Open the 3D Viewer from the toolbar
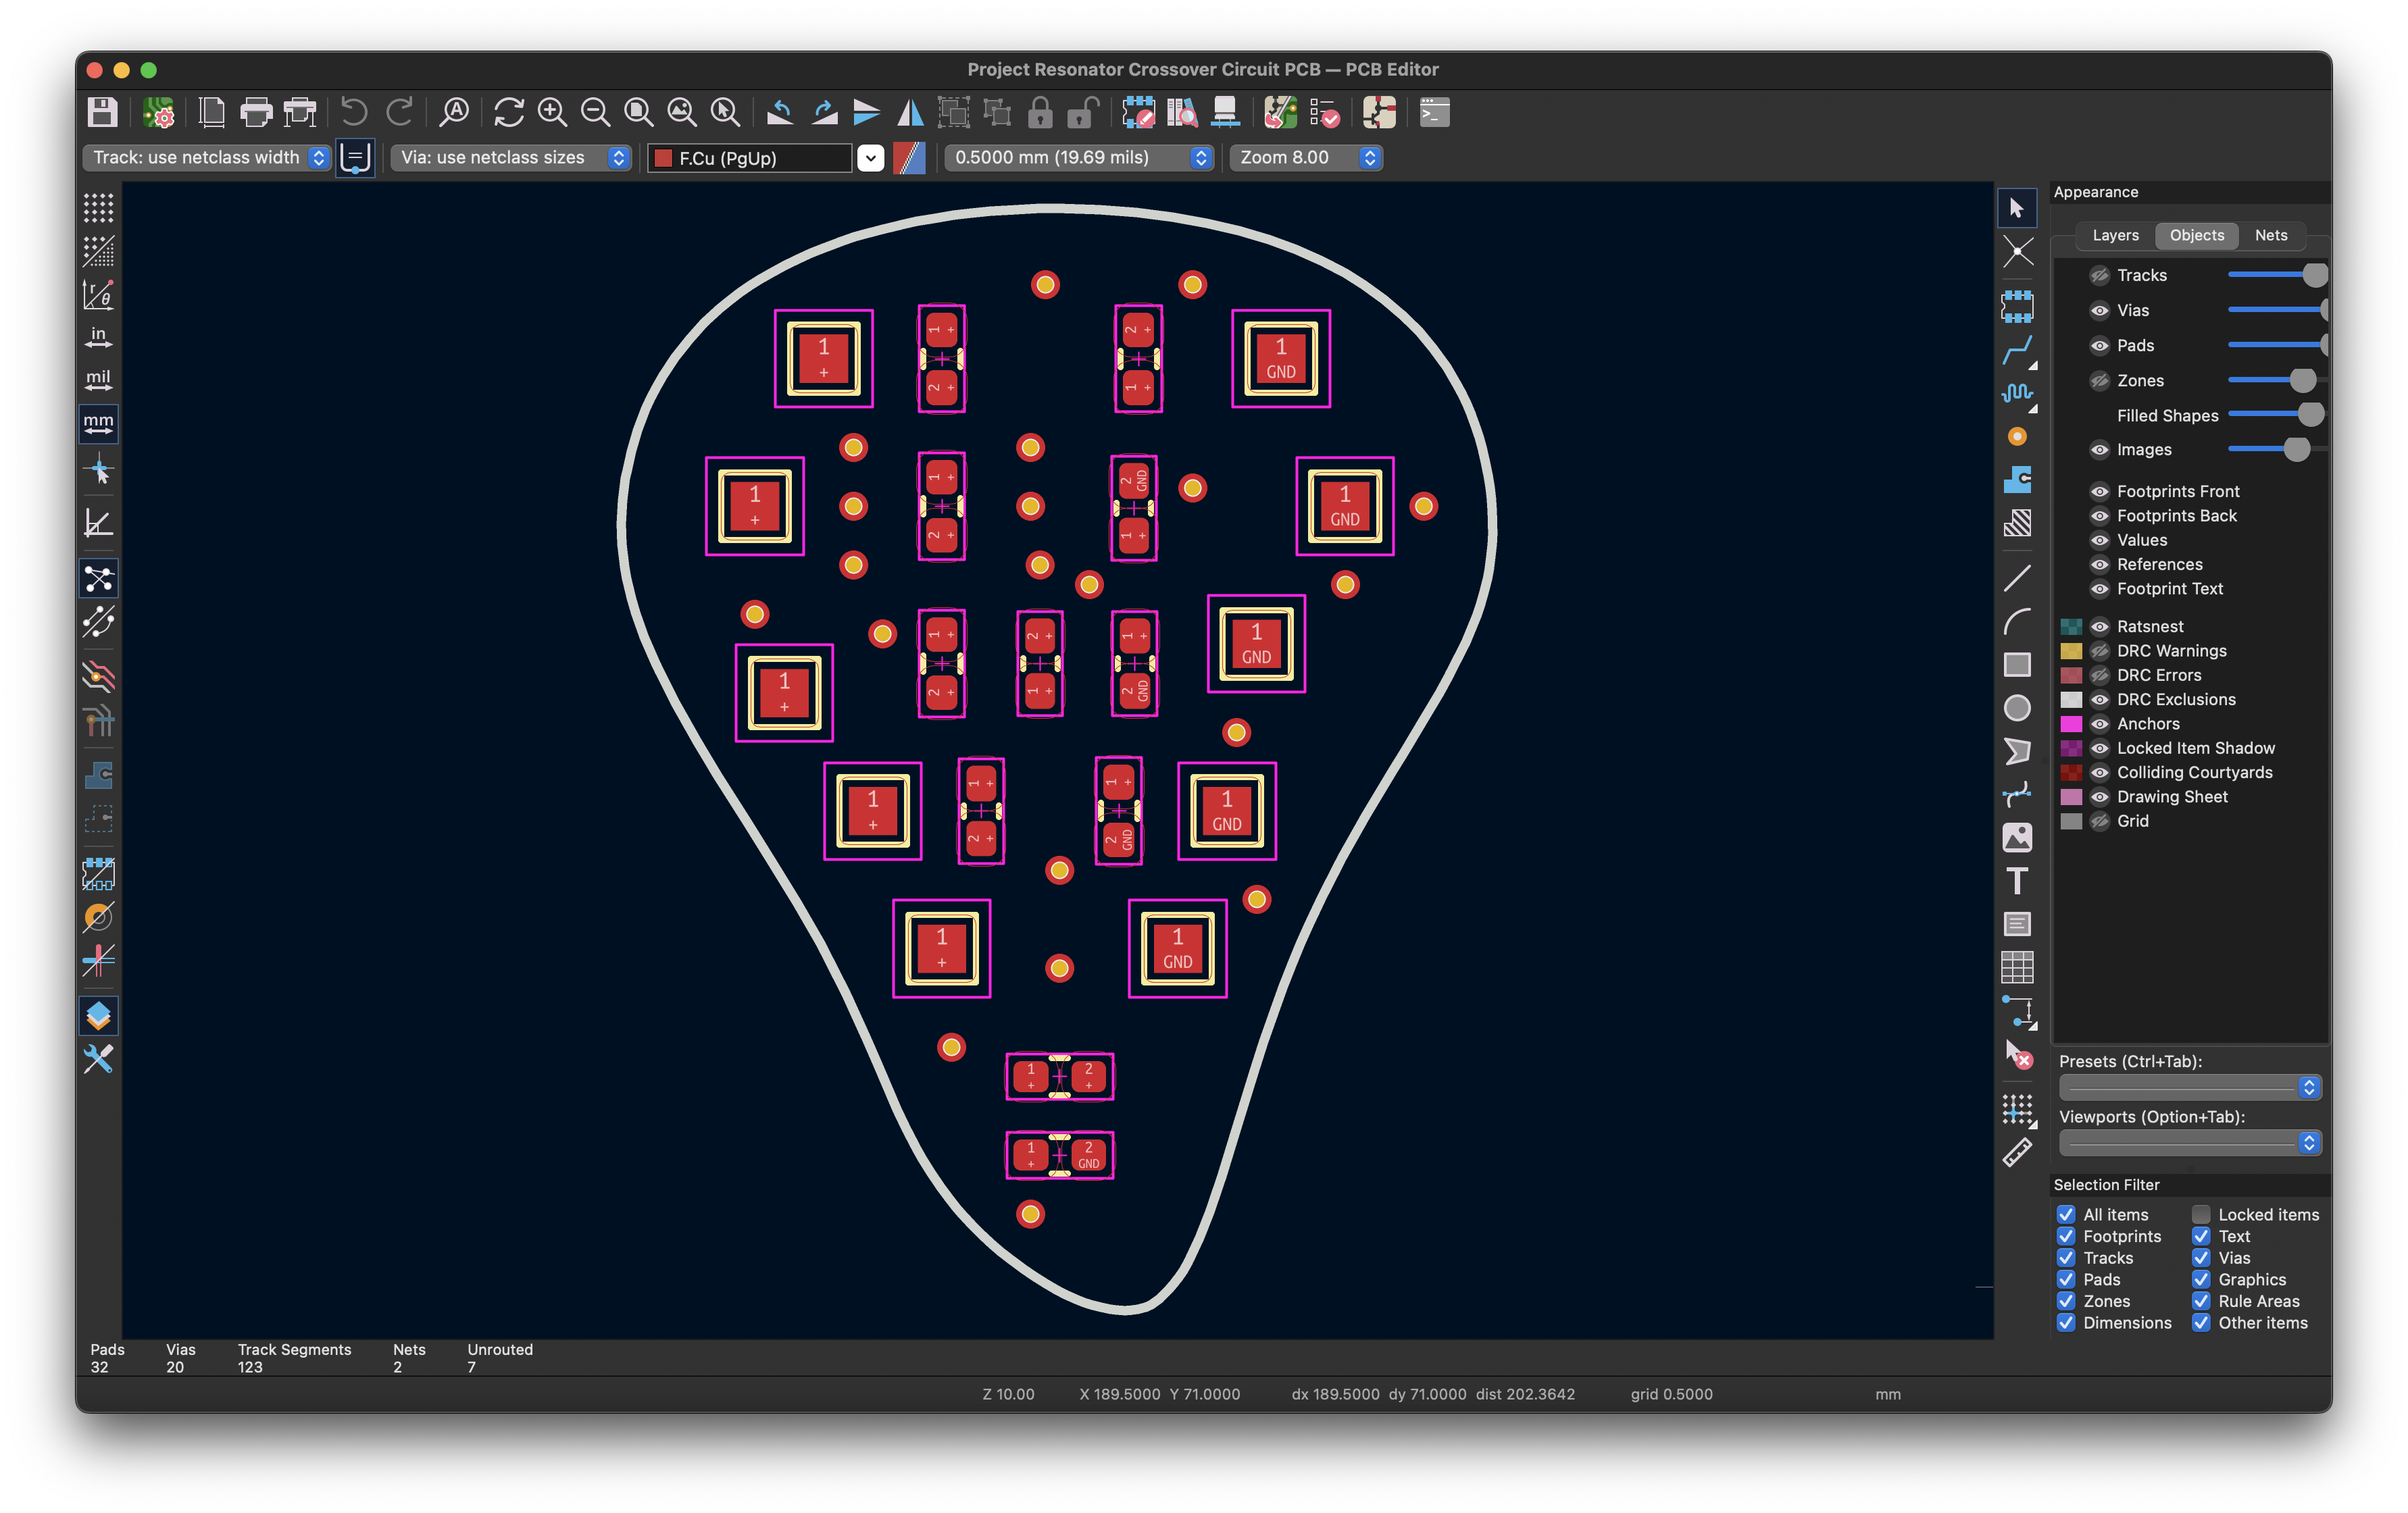Screen dimensions: 2408x1513 tap(1227, 112)
